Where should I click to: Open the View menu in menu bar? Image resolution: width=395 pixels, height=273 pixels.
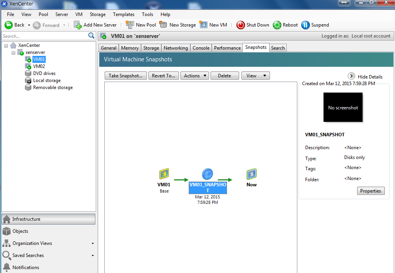27,14
